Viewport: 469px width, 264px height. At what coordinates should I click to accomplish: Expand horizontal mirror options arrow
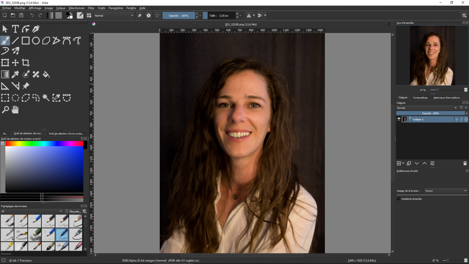click(x=254, y=15)
